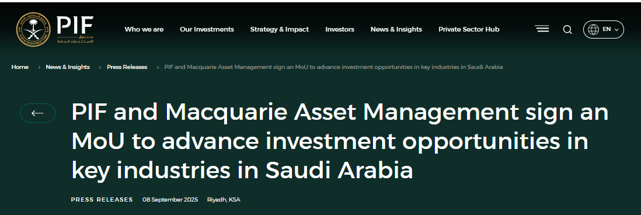Open the Strategy & Impact menu

coord(280,29)
